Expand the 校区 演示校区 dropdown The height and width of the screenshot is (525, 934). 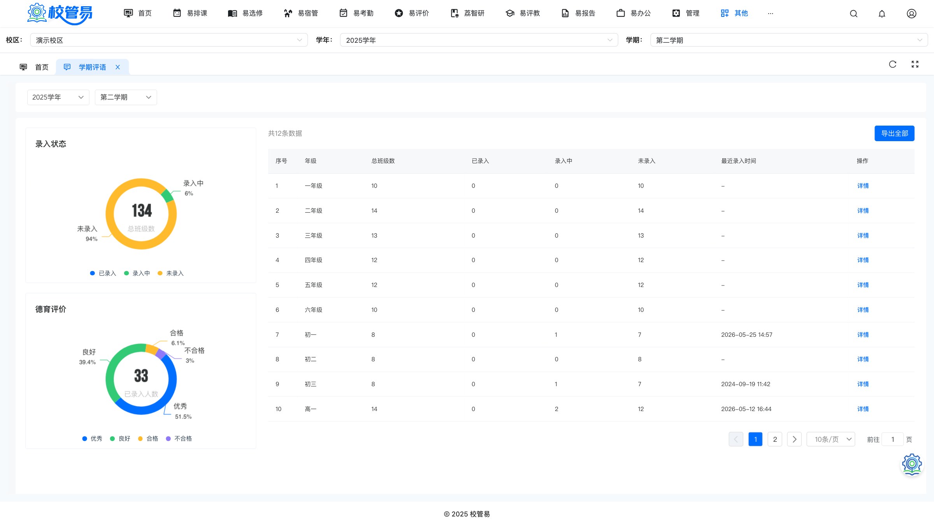[x=169, y=40]
